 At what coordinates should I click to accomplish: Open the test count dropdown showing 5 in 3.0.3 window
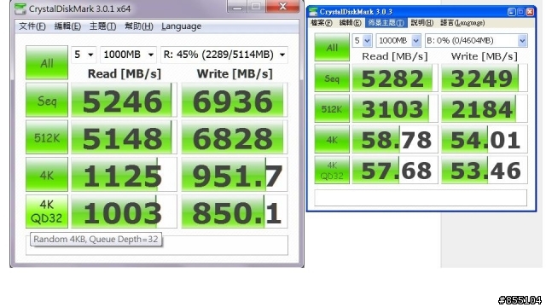(x=362, y=41)
